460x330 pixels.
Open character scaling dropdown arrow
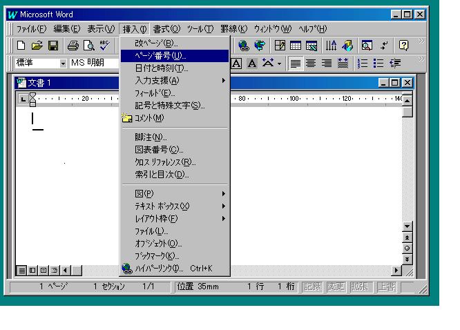[x=279, y=64]
